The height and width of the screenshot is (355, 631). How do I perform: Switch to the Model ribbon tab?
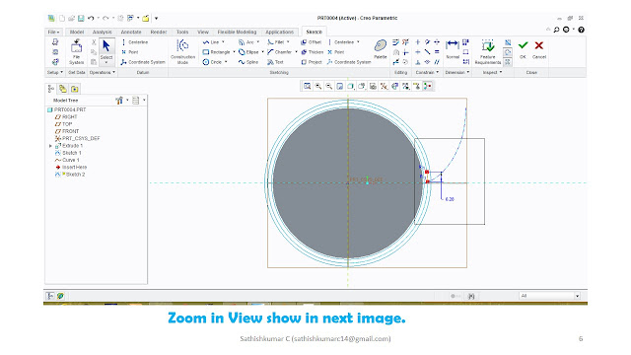coord(77,32)
